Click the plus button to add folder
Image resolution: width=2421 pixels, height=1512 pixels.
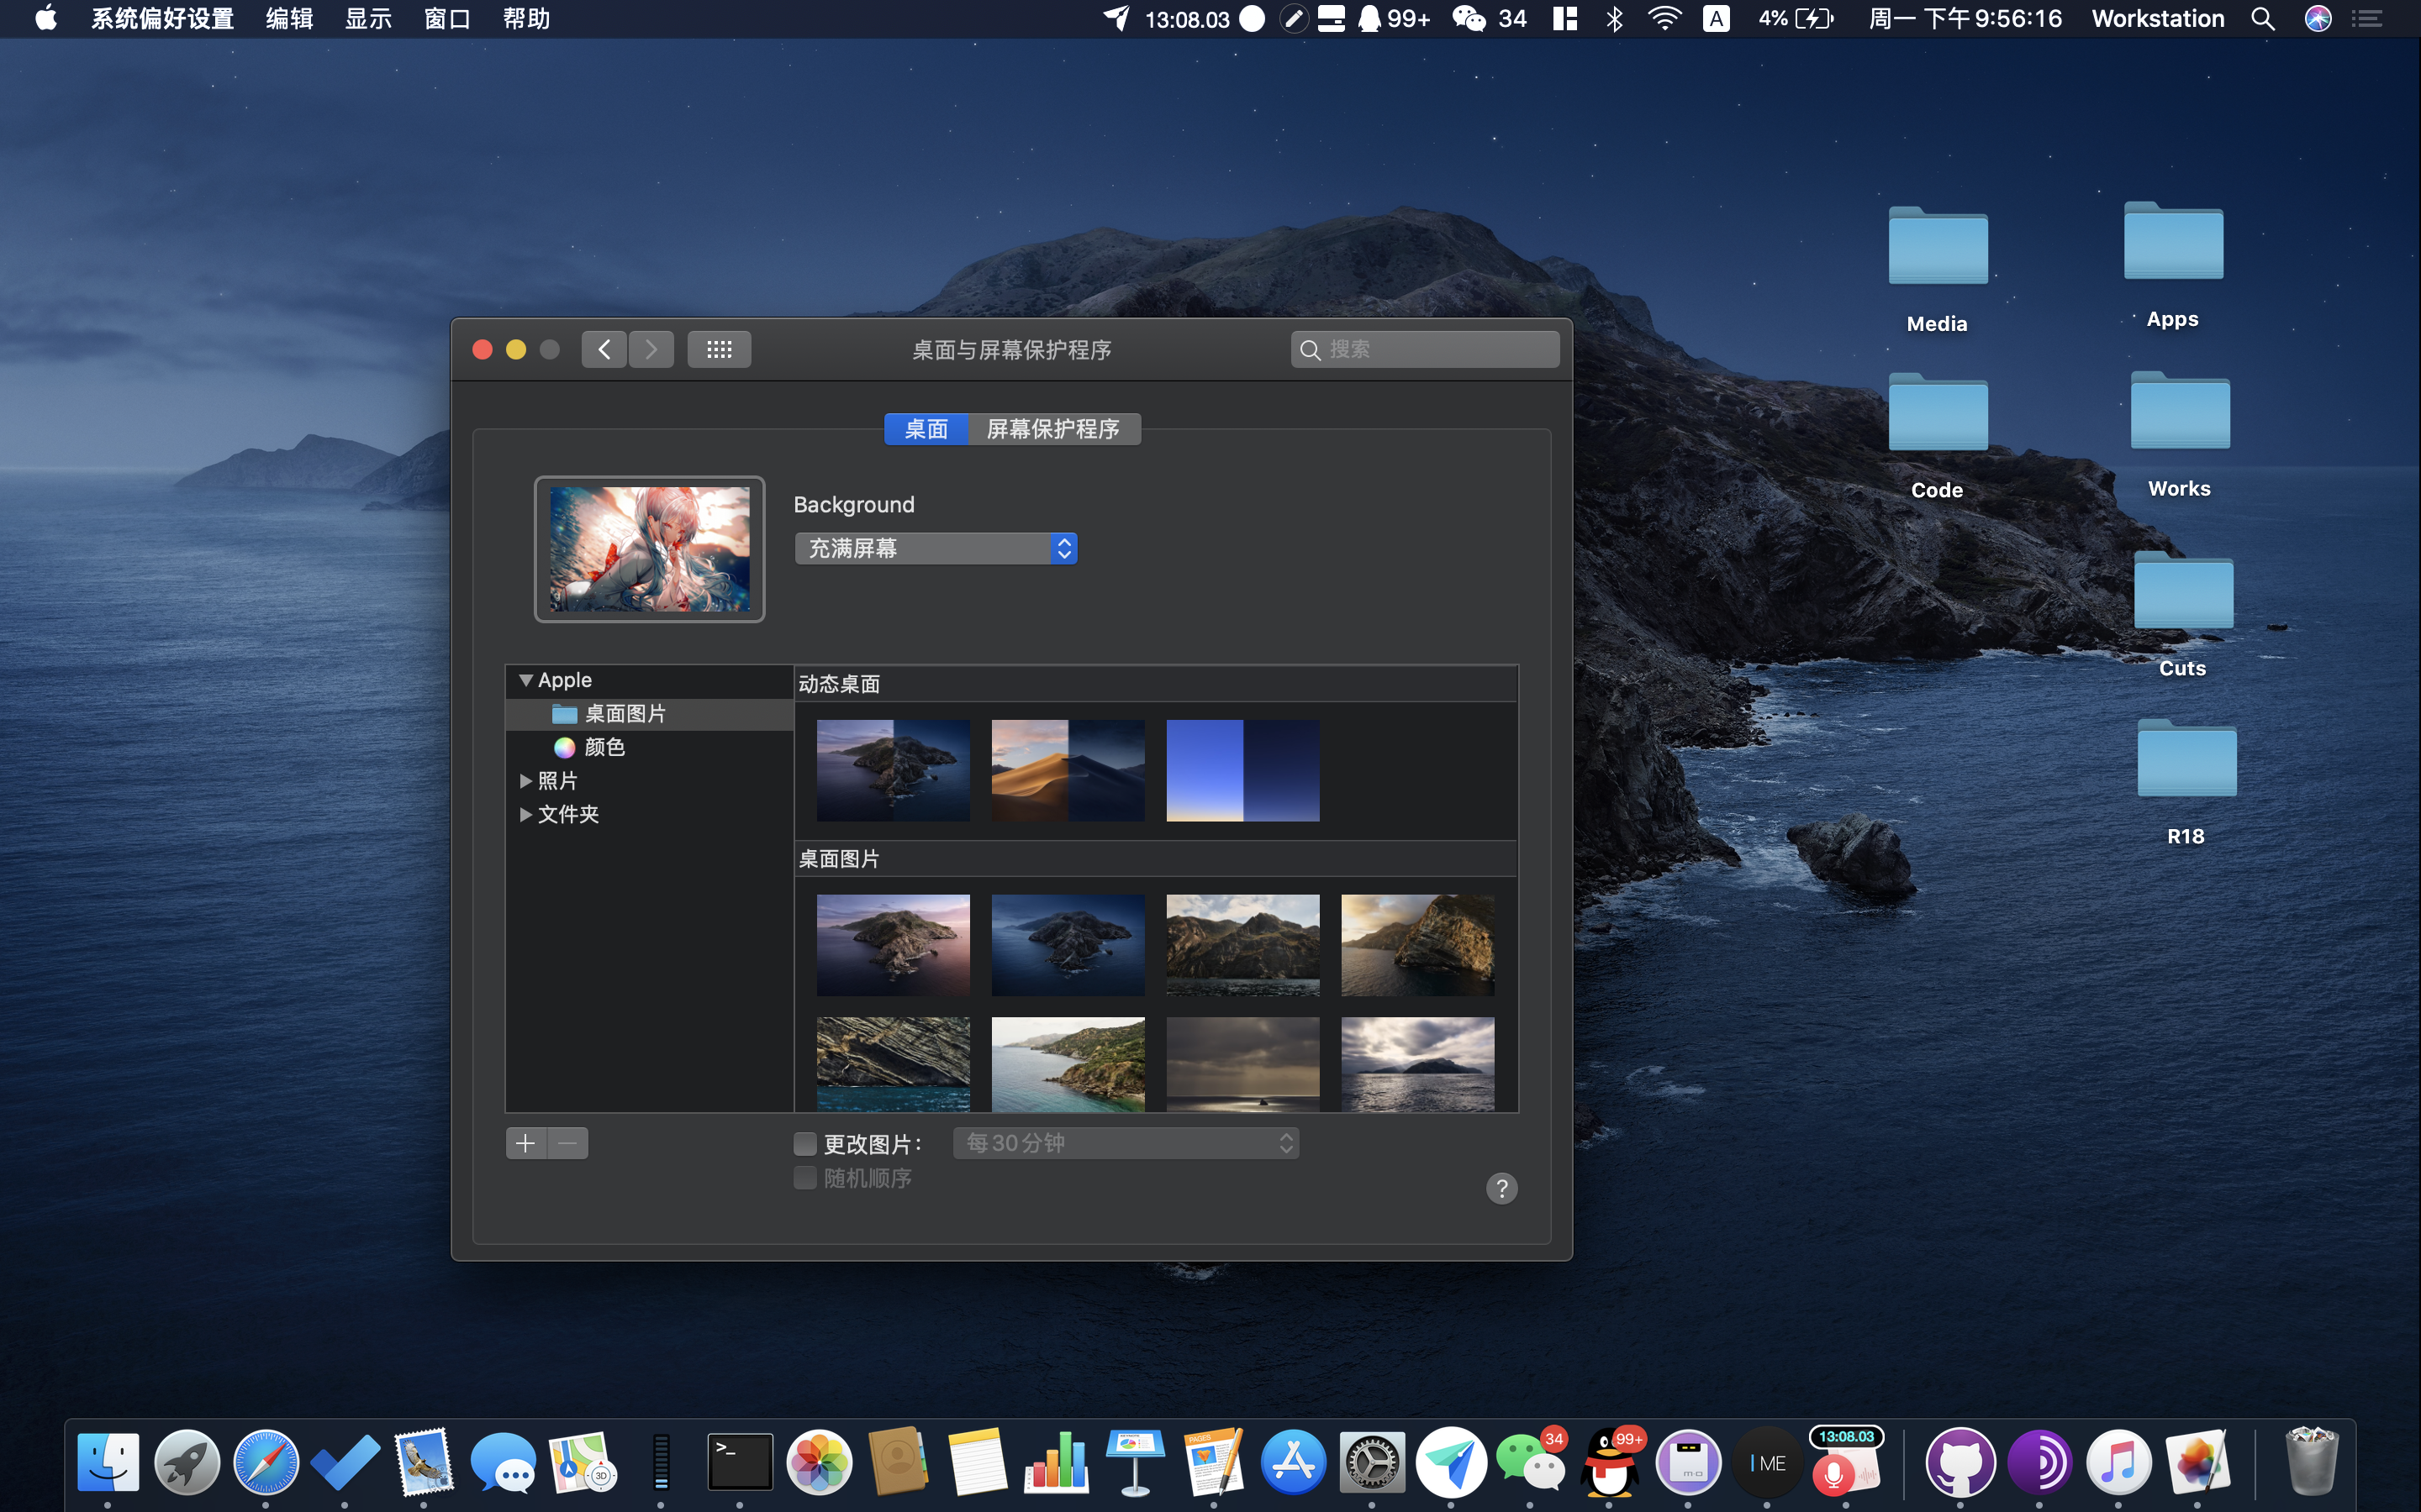[x=526, y=1143]
